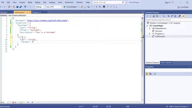Click the Pending Changes Filter icon
192x108 pixels.
point(164,16)
